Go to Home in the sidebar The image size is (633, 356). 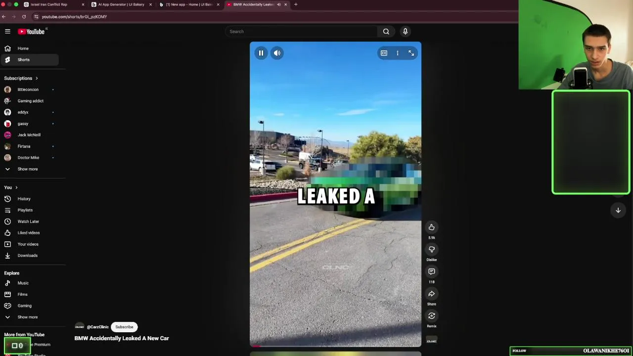[x=30, y=48]
